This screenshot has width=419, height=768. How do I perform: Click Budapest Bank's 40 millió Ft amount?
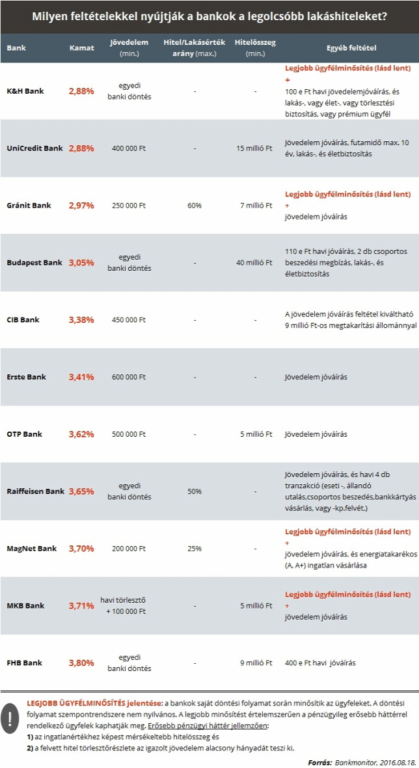(x=254, y=262)
